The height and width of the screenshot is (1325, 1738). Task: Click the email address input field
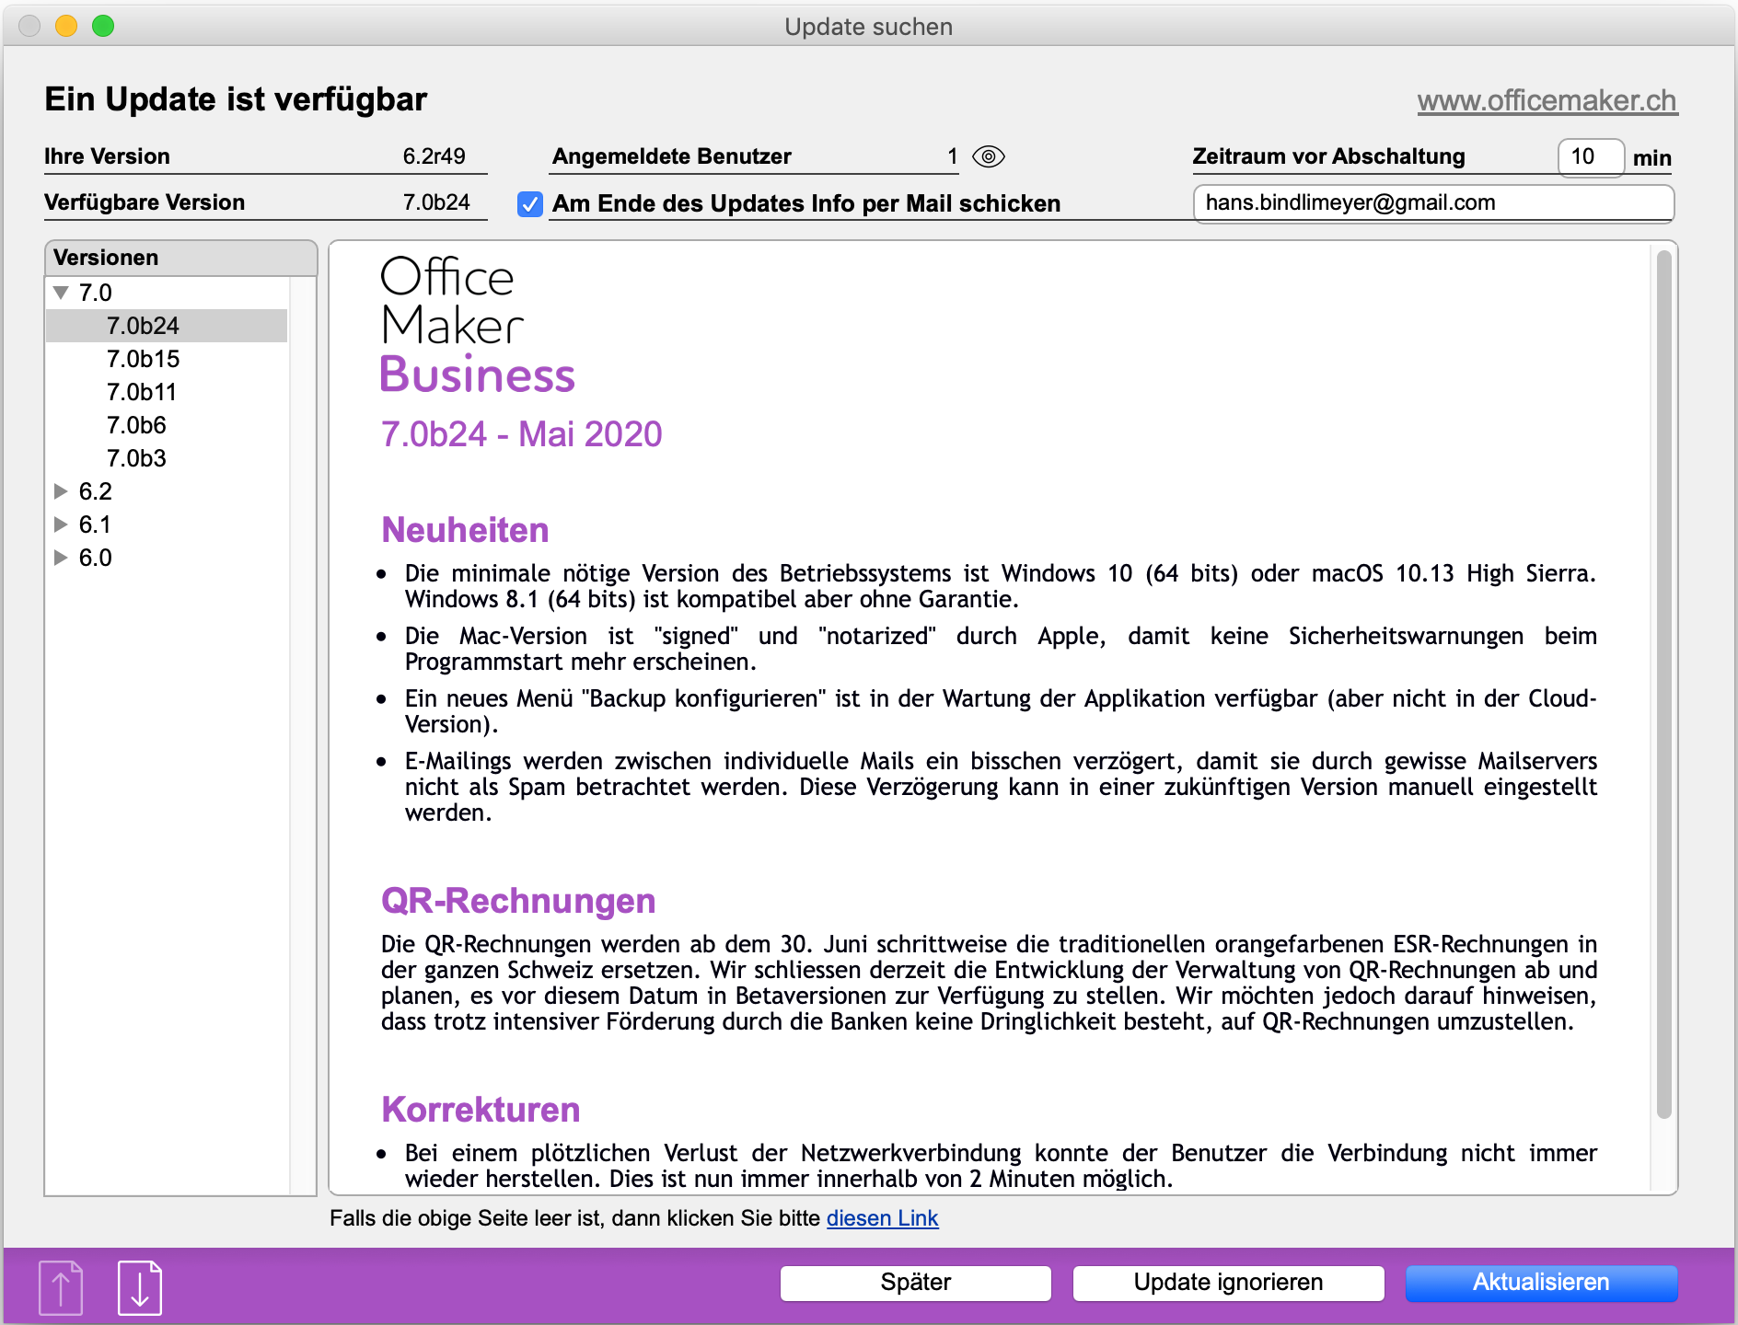click(1434, 203)
